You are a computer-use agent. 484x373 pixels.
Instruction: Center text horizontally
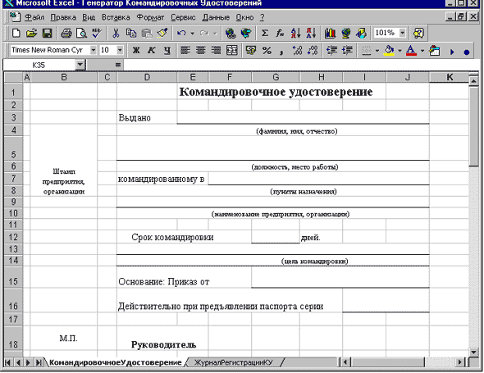tap(201, 50)
